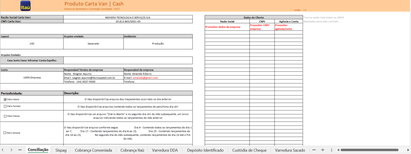Screen dimensions: 411x154
Task: Select the Conta Espelho input cell
Action: [128, 60]
